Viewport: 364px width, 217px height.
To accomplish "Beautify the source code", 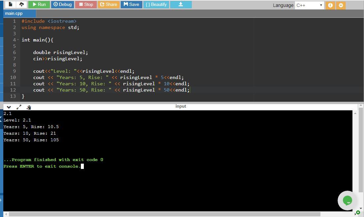I will coord(156,4).
